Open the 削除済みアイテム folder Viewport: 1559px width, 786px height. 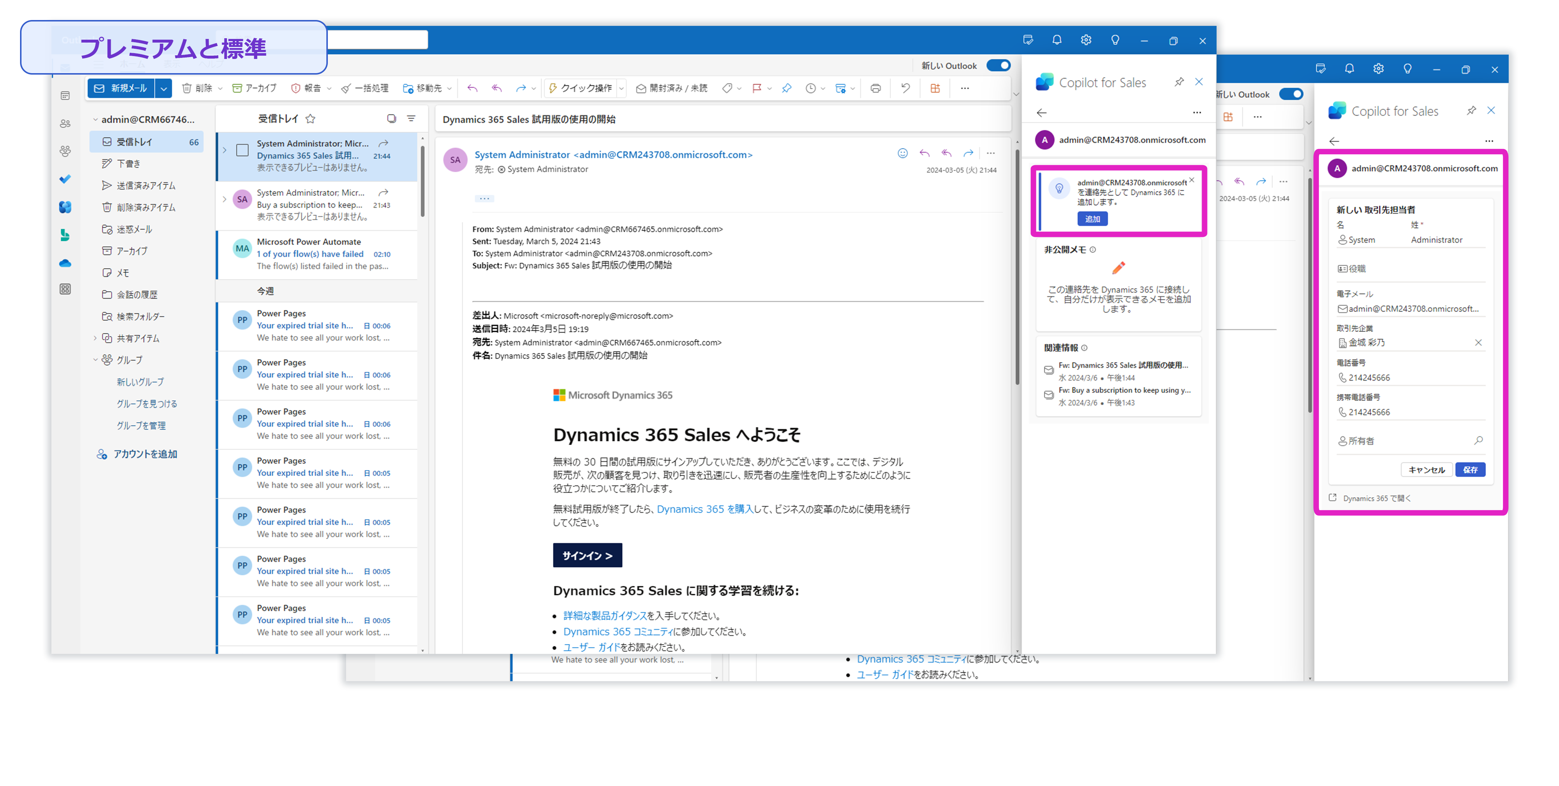tap(146, 207)
